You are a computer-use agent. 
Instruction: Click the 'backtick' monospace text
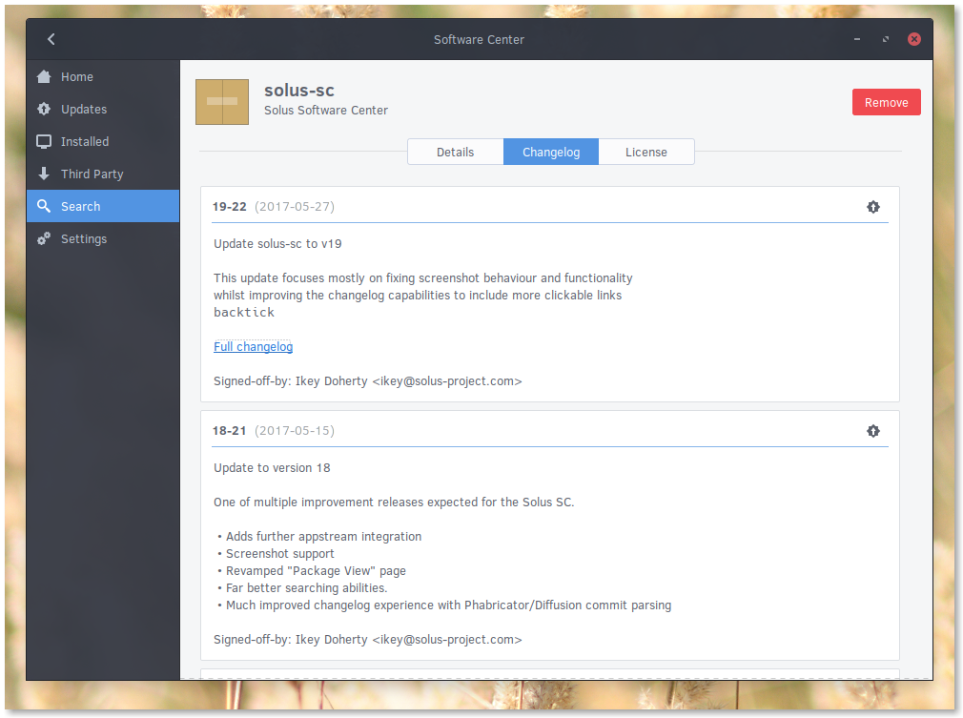(x=244, y=313)
